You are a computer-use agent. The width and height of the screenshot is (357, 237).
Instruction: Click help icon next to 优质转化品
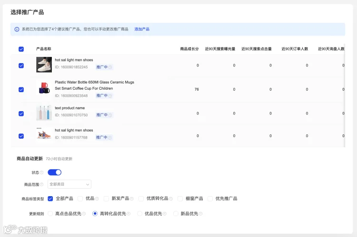(x=171, y=199)
